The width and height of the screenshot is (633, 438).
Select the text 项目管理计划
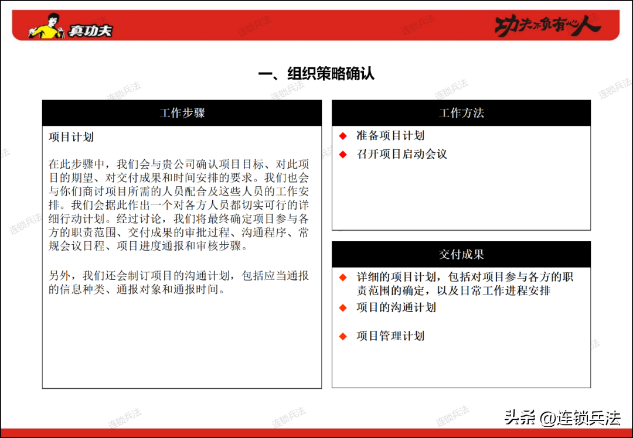click(x=390, y=336)
